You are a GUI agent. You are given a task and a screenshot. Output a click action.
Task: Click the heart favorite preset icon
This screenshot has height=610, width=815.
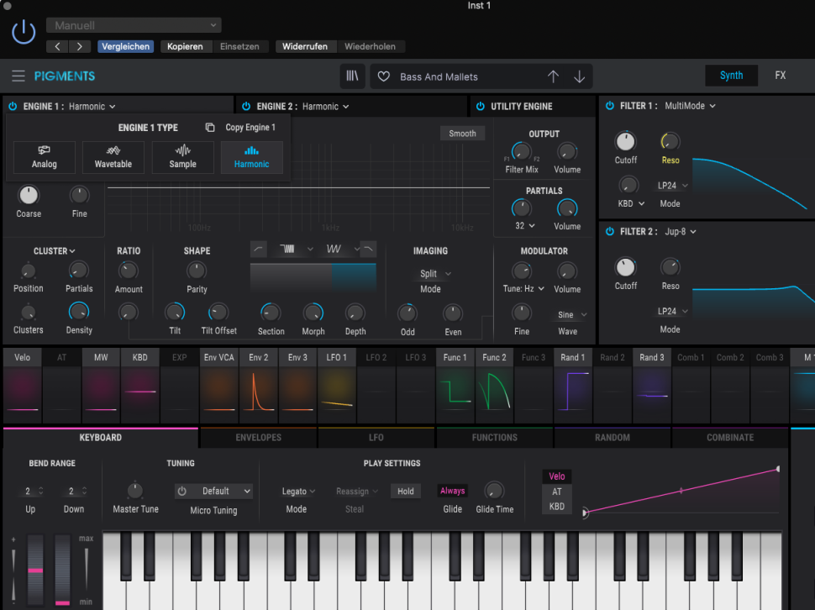(x=384, y=76)
